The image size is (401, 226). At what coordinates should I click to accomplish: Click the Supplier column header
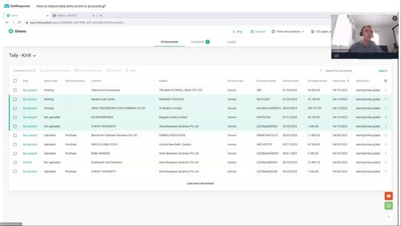coord(163,81)
